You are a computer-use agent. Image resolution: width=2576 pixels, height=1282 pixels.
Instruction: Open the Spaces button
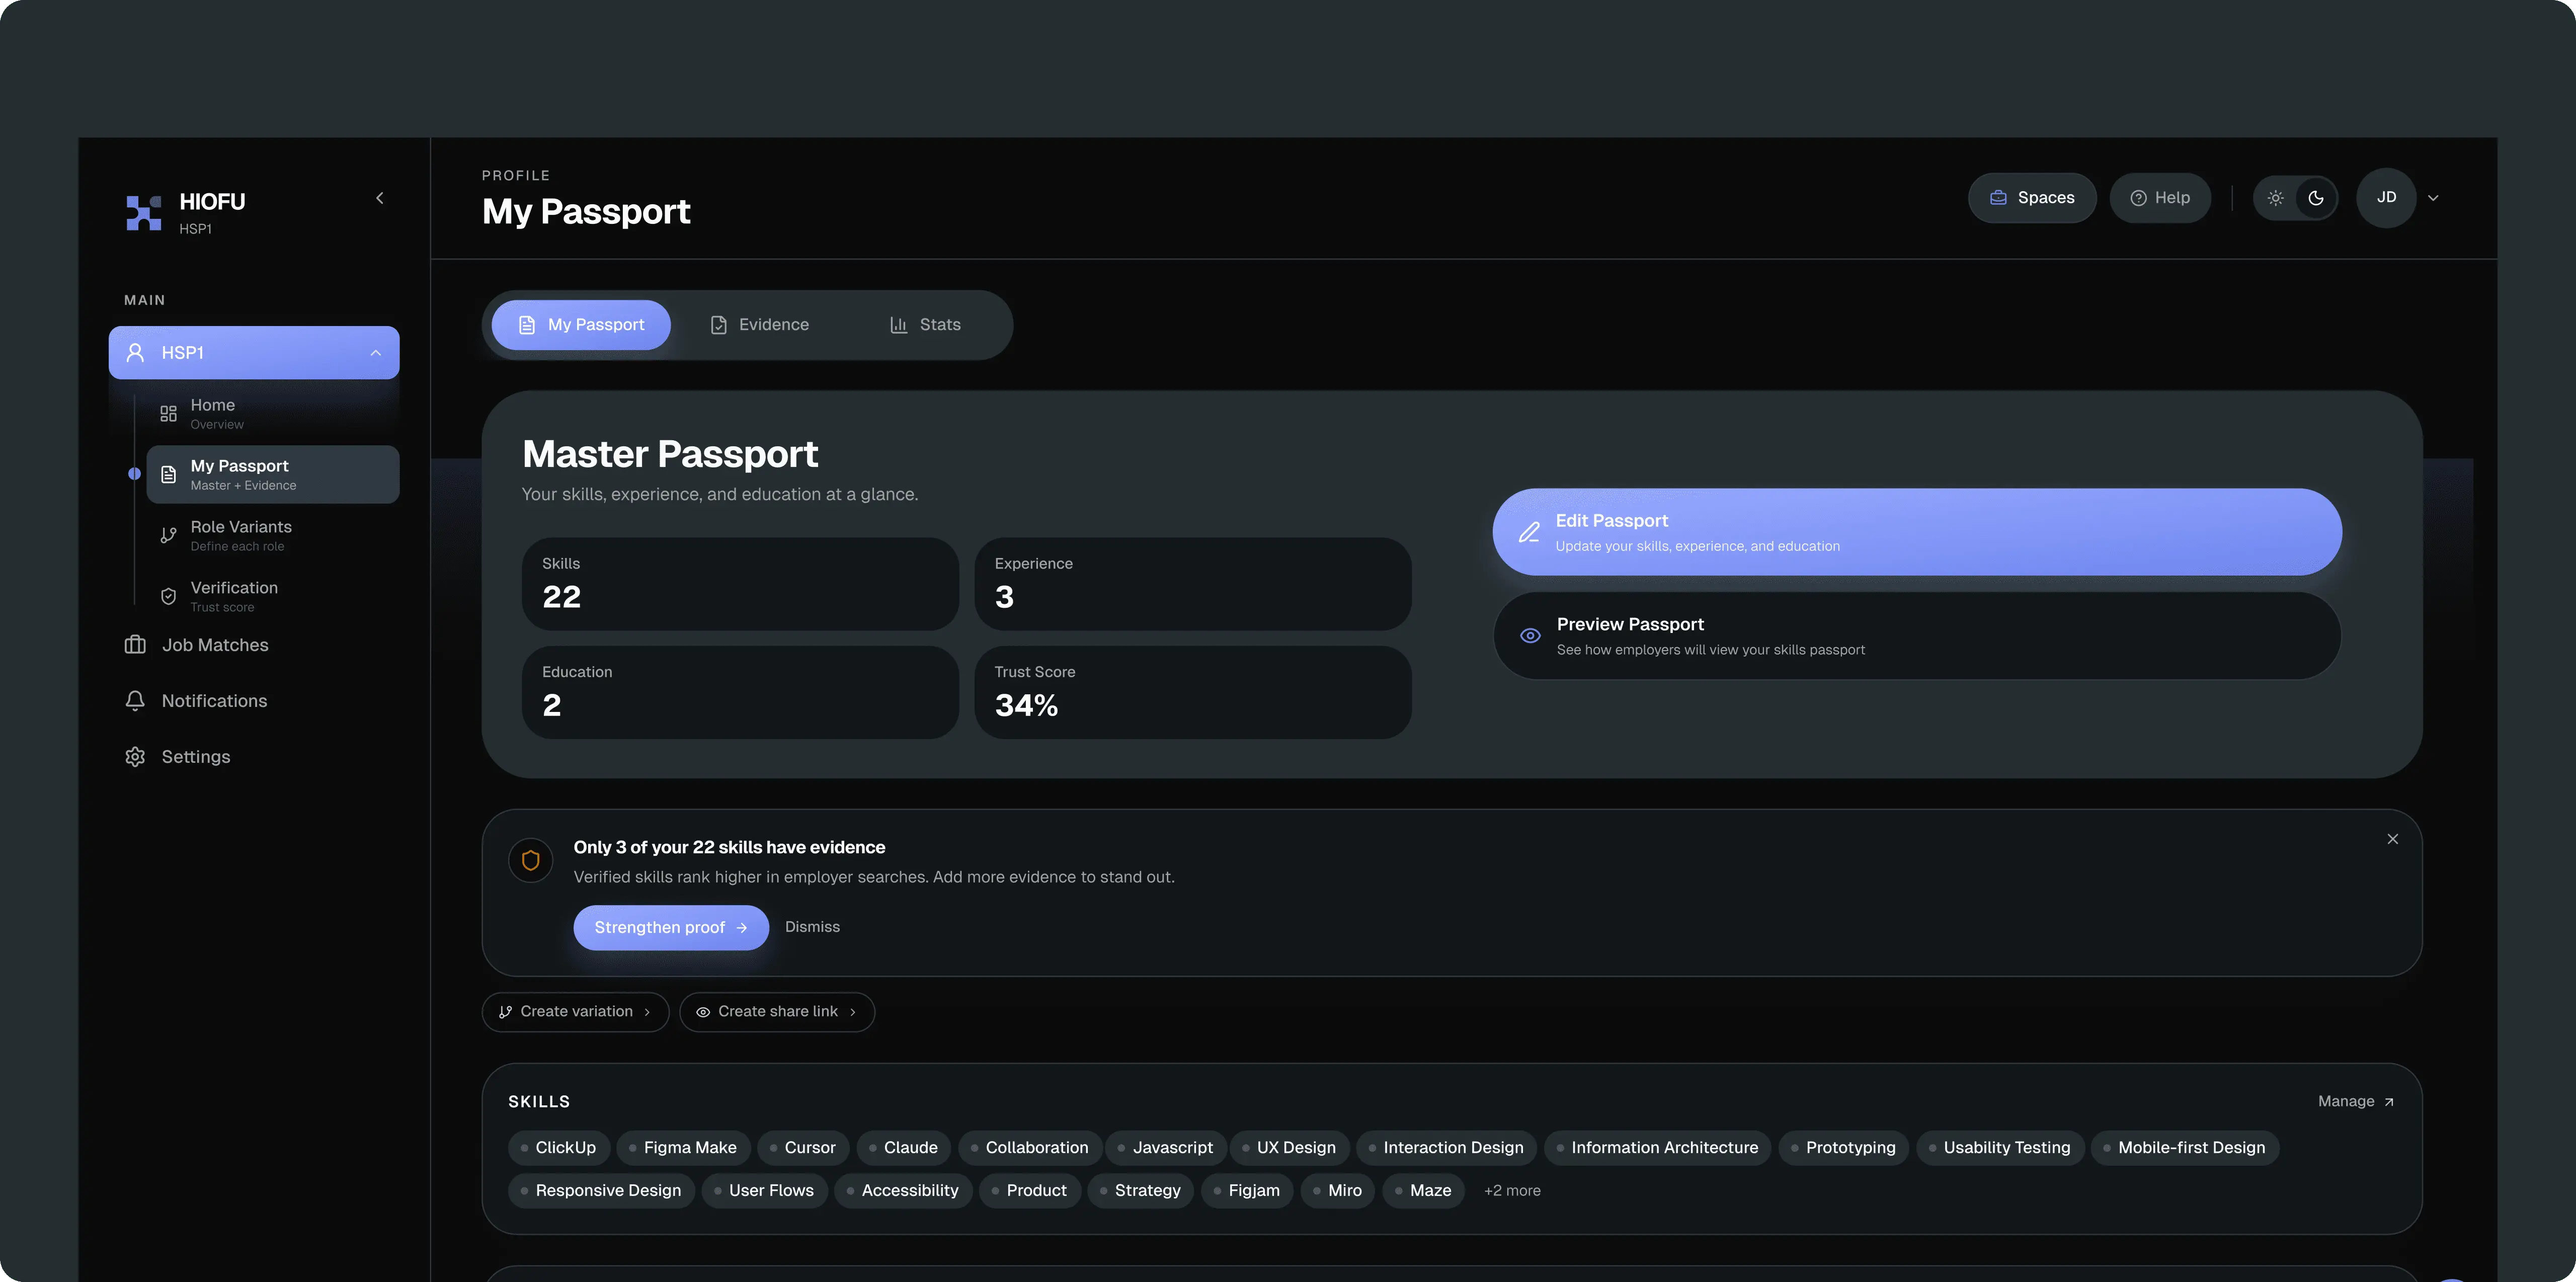point(2032,198)
